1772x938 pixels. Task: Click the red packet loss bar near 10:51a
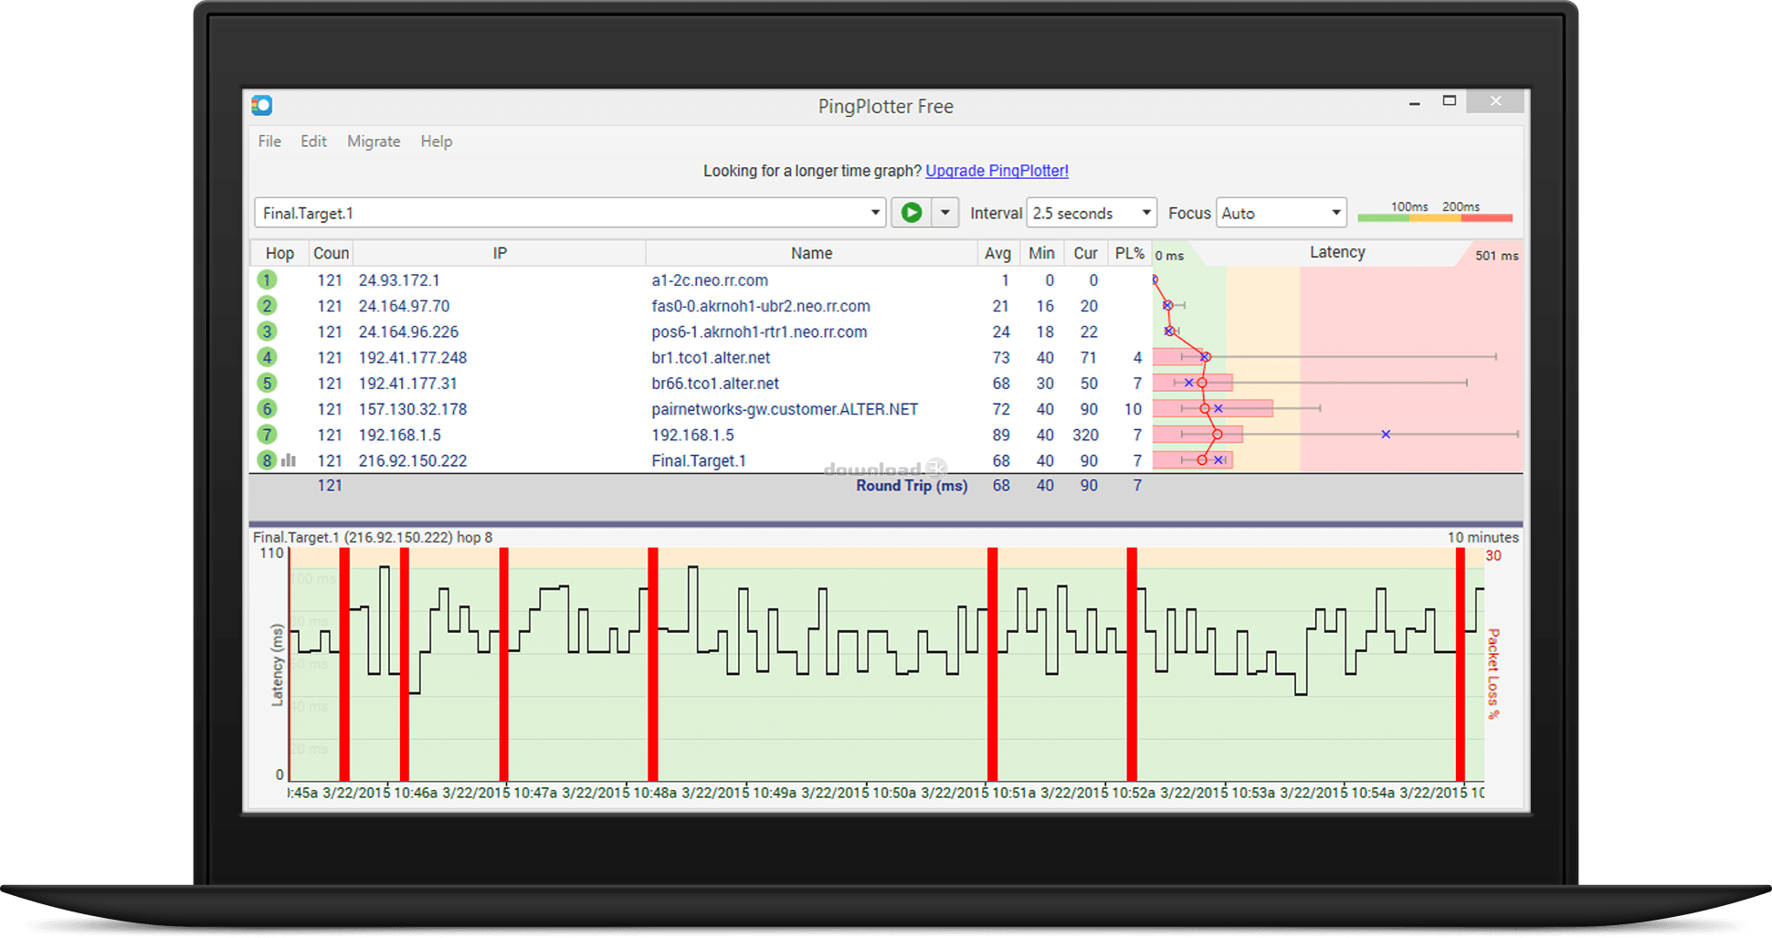click(992, 664)
